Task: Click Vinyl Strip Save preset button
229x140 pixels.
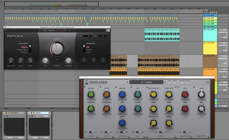Action: coord(169,83)
